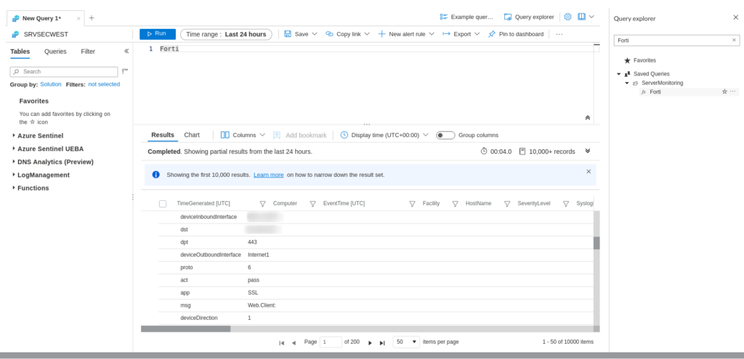Viewport: 744px width, 359px height.
Task: Filter the HostName column
Action: click(506, 204)
